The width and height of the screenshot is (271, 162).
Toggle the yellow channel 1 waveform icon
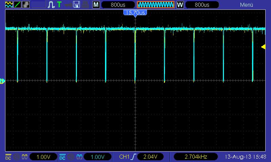coord(24,157)
